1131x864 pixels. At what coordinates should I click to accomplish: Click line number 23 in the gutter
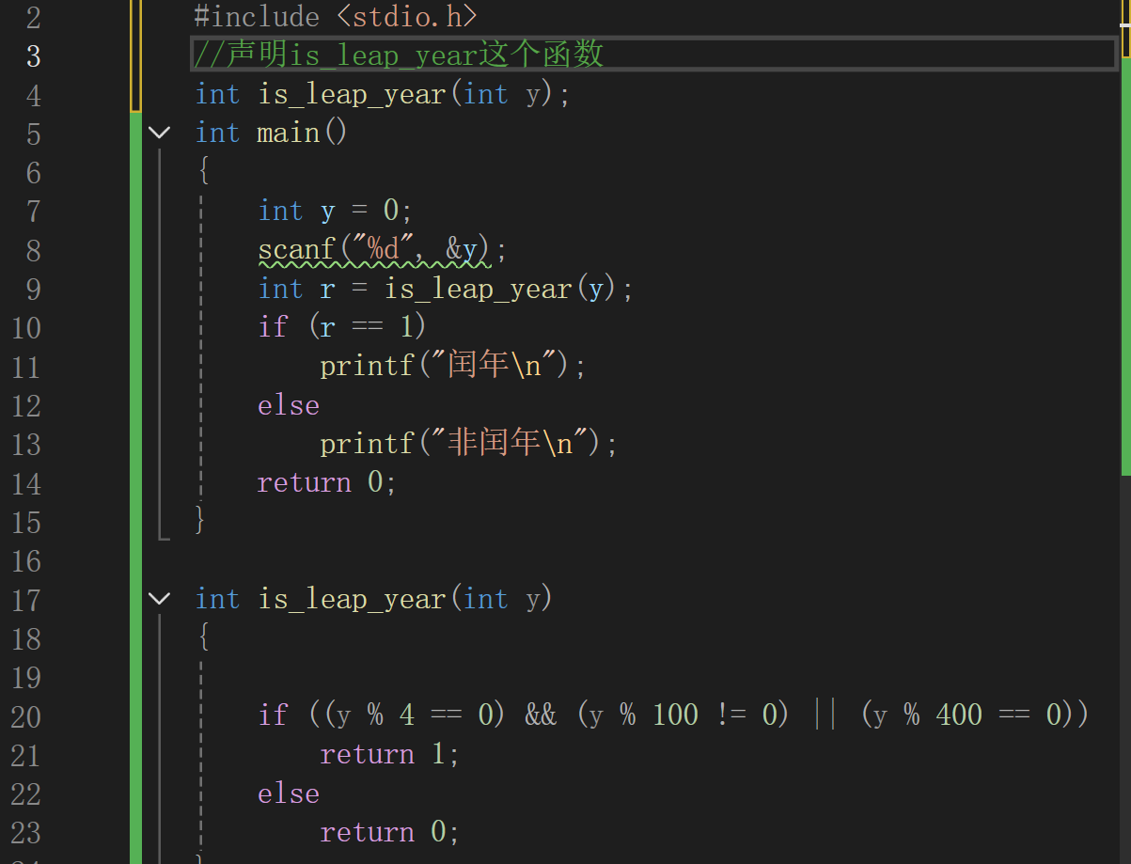pyautogui.click(x=26, y=834)
